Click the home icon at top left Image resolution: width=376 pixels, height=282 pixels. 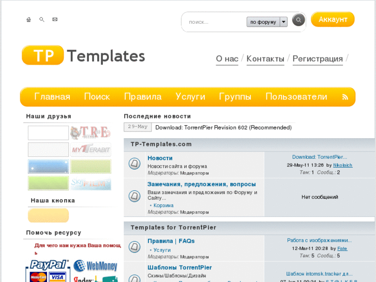coord(28,20)
